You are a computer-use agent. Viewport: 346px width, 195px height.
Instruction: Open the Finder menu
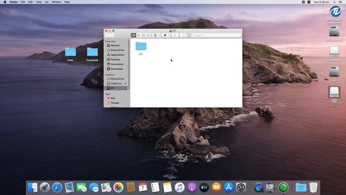pyautogui.click(x=14, y=2)
